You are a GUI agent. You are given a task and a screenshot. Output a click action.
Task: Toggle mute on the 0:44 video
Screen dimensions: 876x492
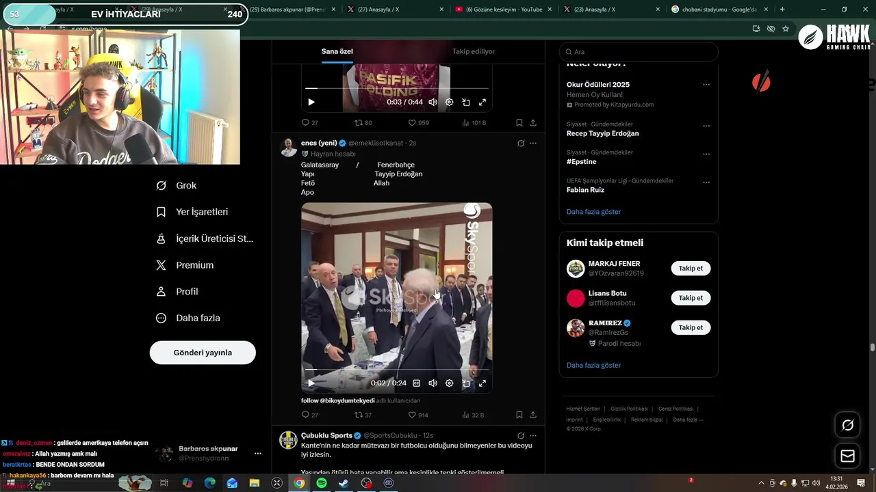click(x=433, y=102)
